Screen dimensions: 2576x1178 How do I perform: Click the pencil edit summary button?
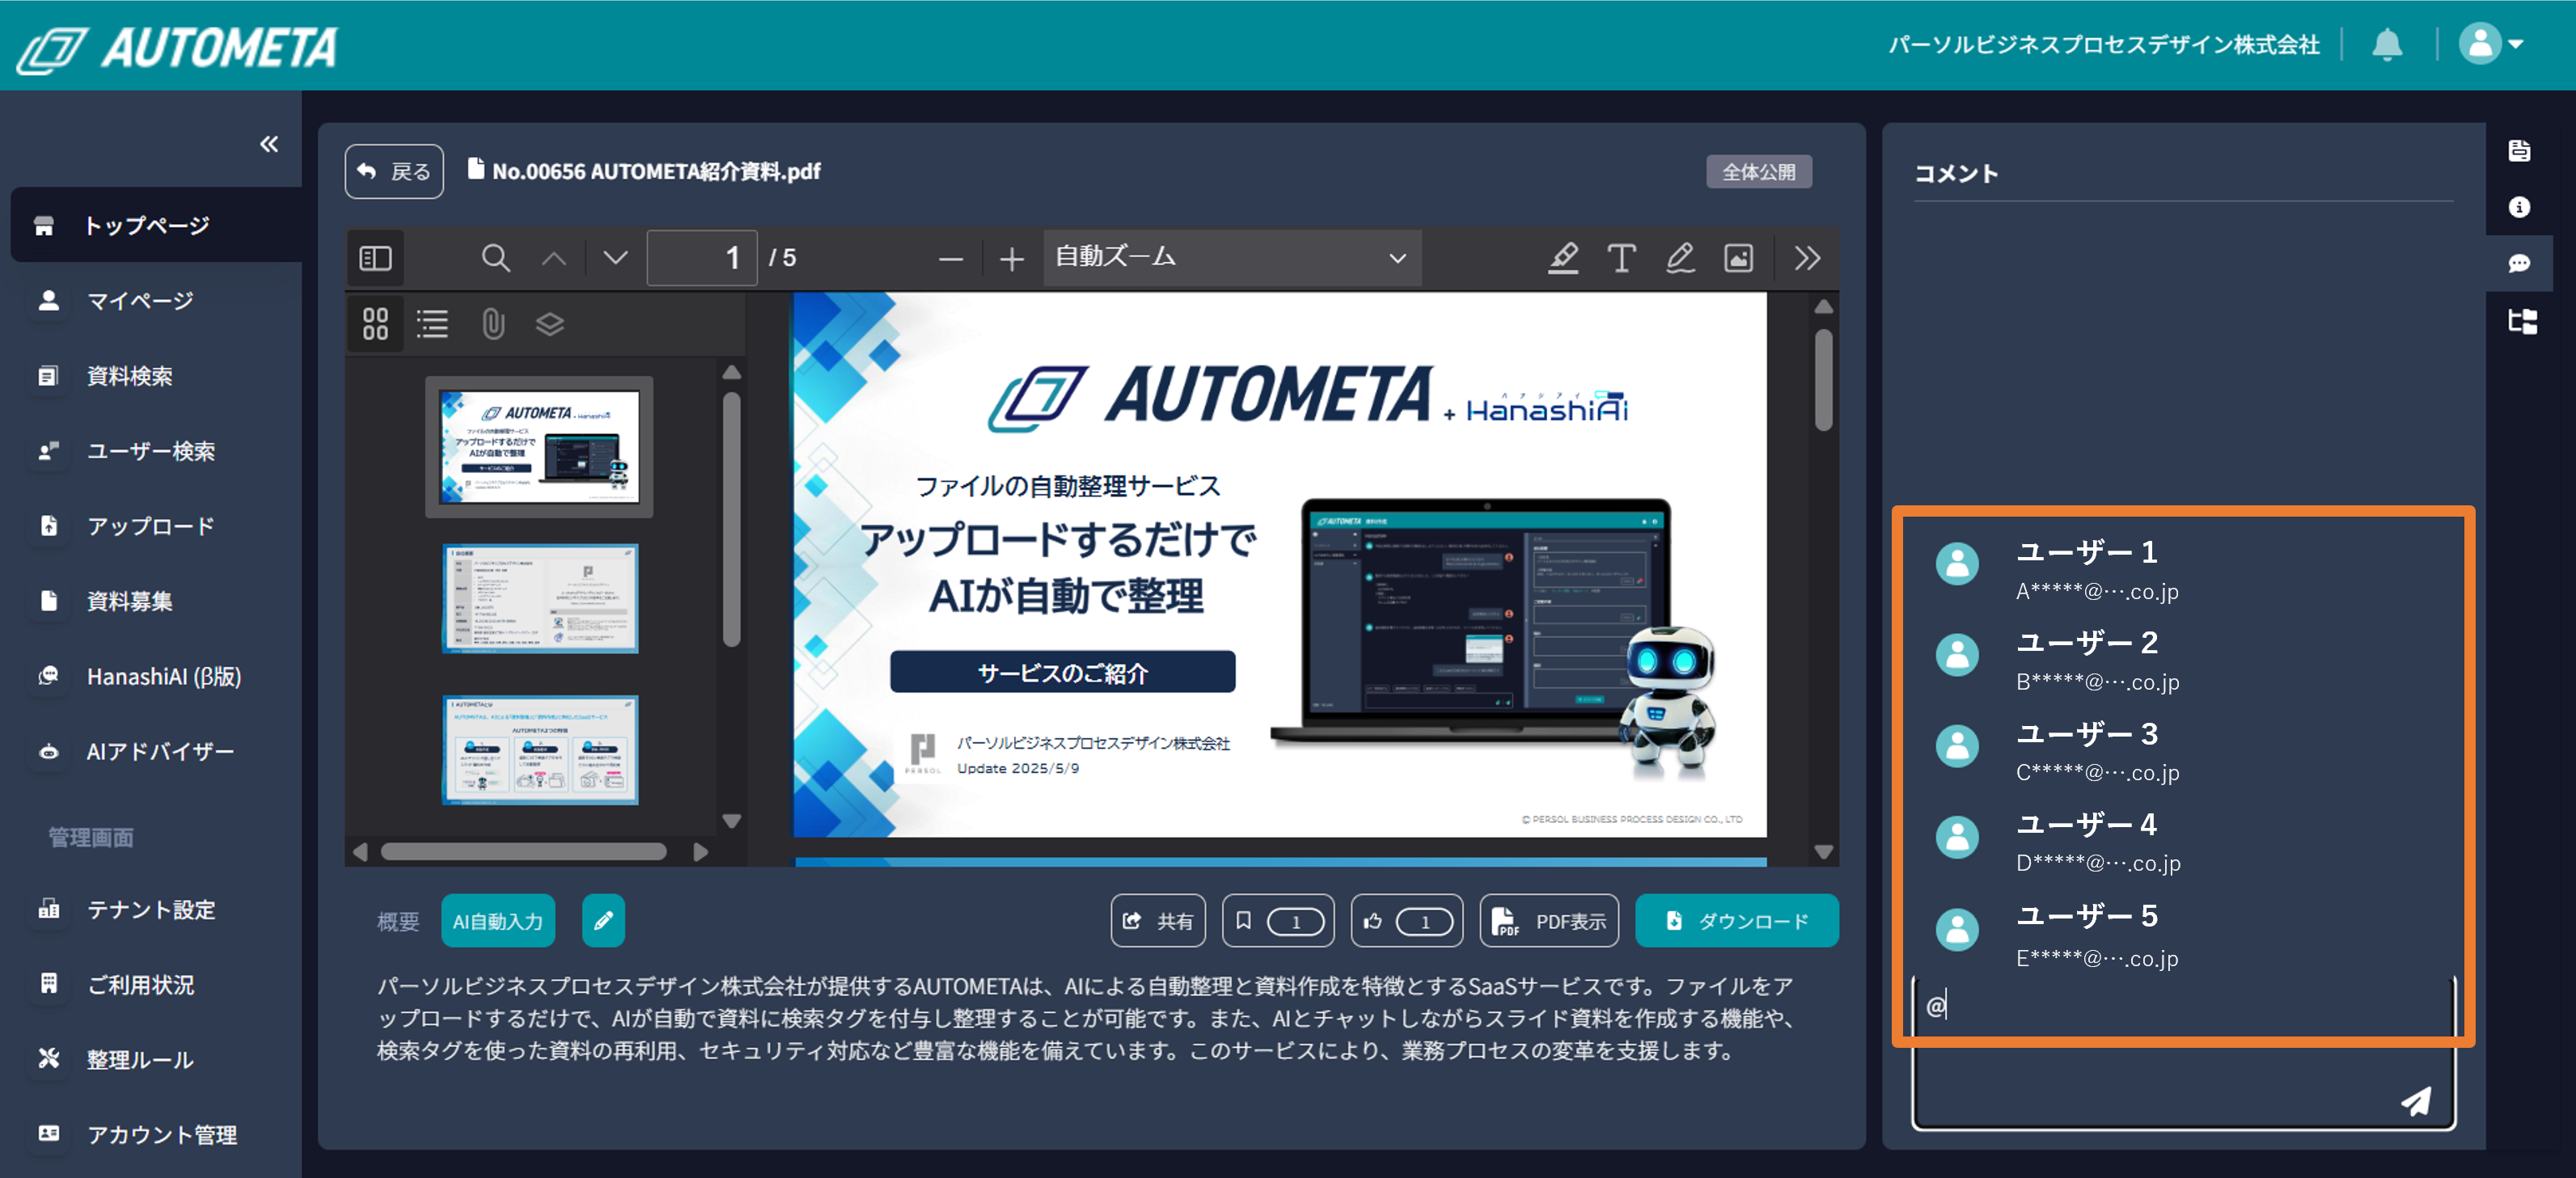point(603,920)
